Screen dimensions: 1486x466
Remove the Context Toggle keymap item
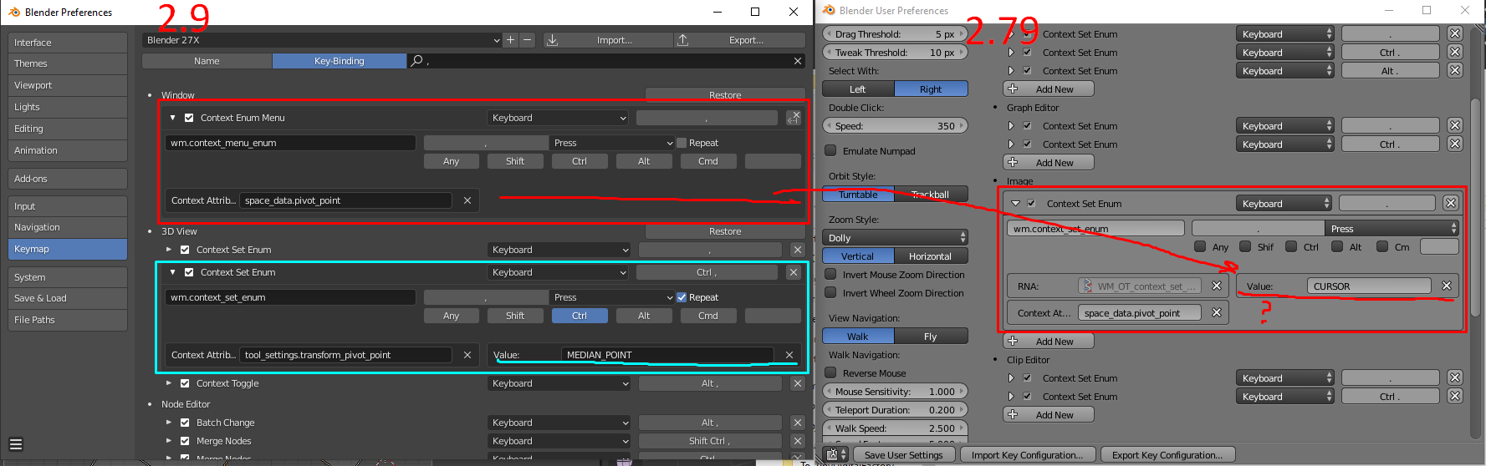[x=798, y=383]
